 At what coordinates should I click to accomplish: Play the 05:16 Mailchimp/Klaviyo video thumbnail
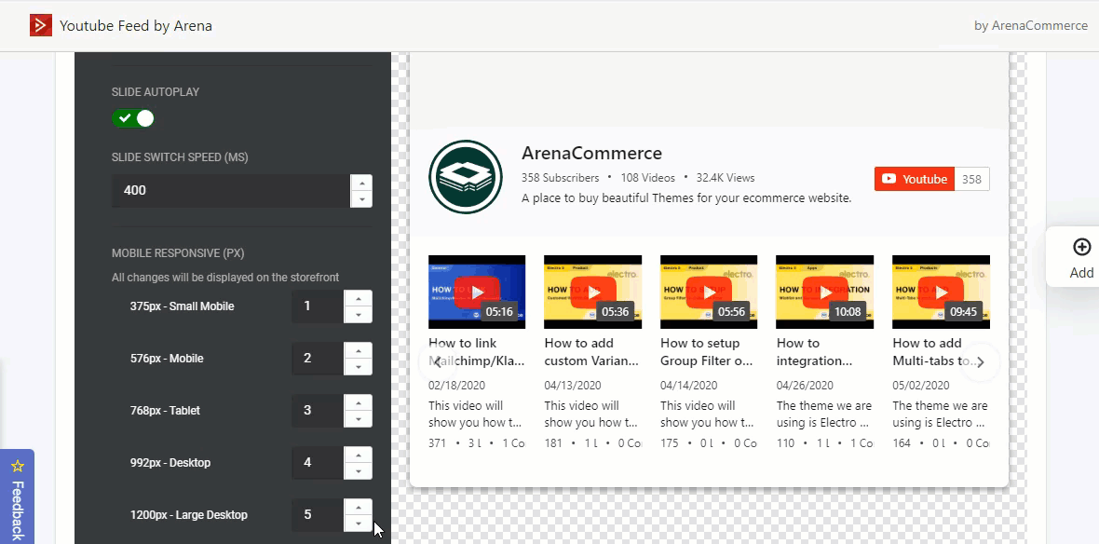477,292
